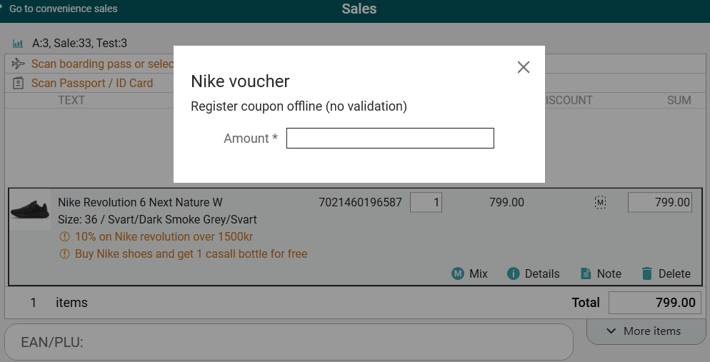Viewport: 710px width, 362px height.
Task: Click the passport ID card icon
Action: [19, 84]
